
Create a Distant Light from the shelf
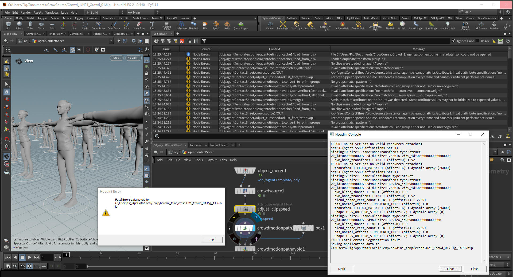tap(359, 26)
